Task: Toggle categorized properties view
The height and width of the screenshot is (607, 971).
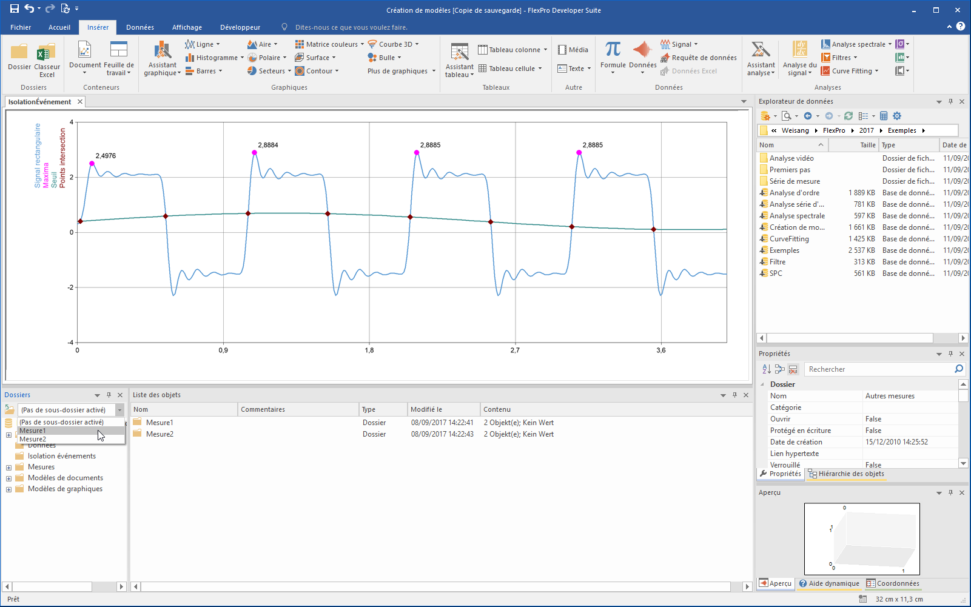Action: (780, 369)
